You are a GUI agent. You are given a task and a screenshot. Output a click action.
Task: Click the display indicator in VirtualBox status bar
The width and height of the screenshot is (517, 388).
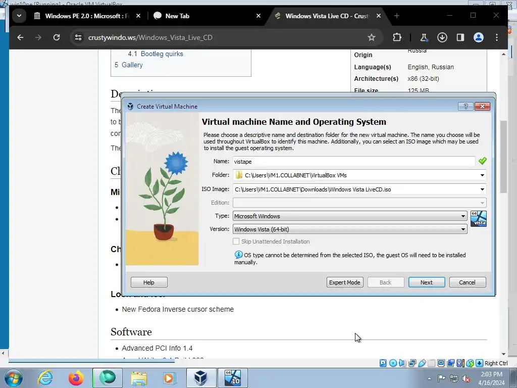click(441, 363)
